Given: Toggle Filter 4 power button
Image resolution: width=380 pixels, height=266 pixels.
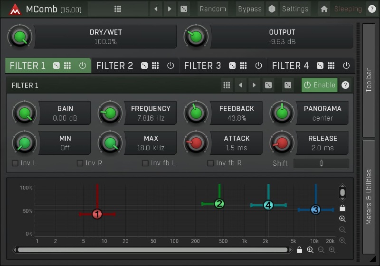Looking at the screenshot, I should (x=346, y=66).
